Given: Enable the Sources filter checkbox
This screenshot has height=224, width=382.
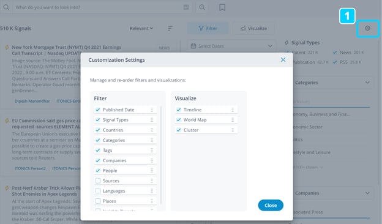Looking at the screenshot, I should click(x=98, y=181).
